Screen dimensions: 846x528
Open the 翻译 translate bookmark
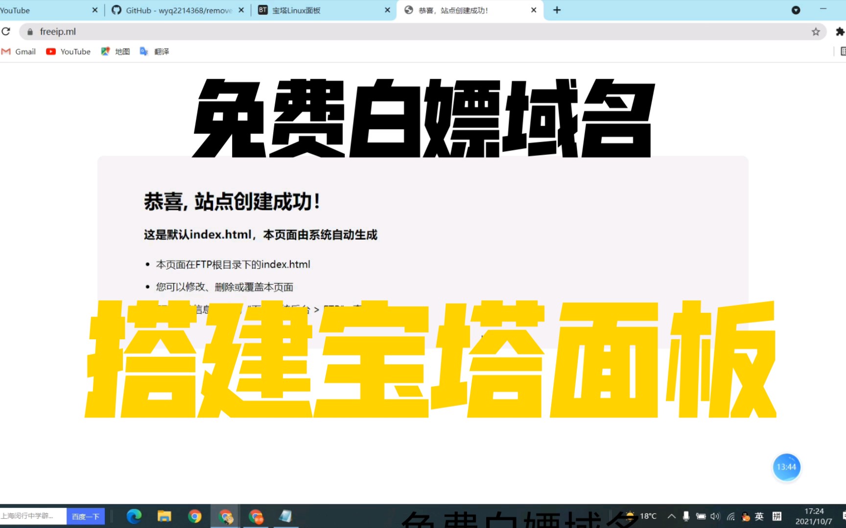tap(155, 52)
